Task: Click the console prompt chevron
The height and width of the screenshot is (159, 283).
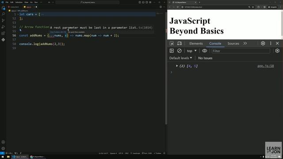Action: pyautogui.click(x=171, y=72)
